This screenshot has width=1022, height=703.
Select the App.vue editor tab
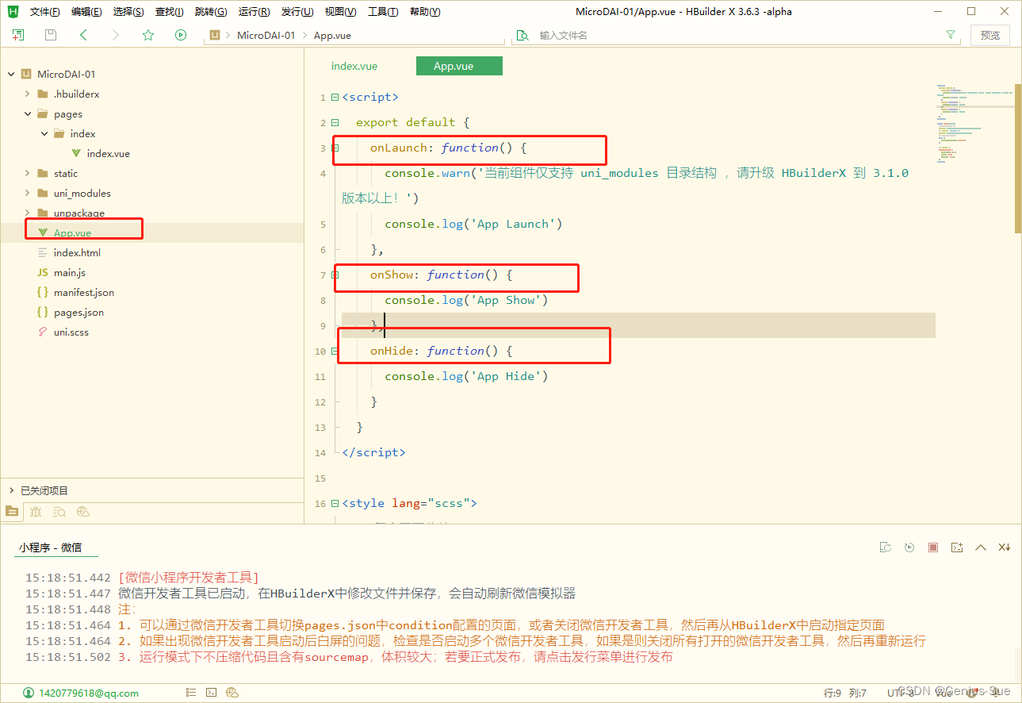pyautogui.click(x=459, y=66)
